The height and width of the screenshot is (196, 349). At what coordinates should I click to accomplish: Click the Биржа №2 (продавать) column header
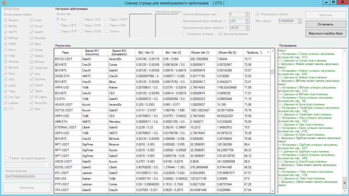pos(122,52)
